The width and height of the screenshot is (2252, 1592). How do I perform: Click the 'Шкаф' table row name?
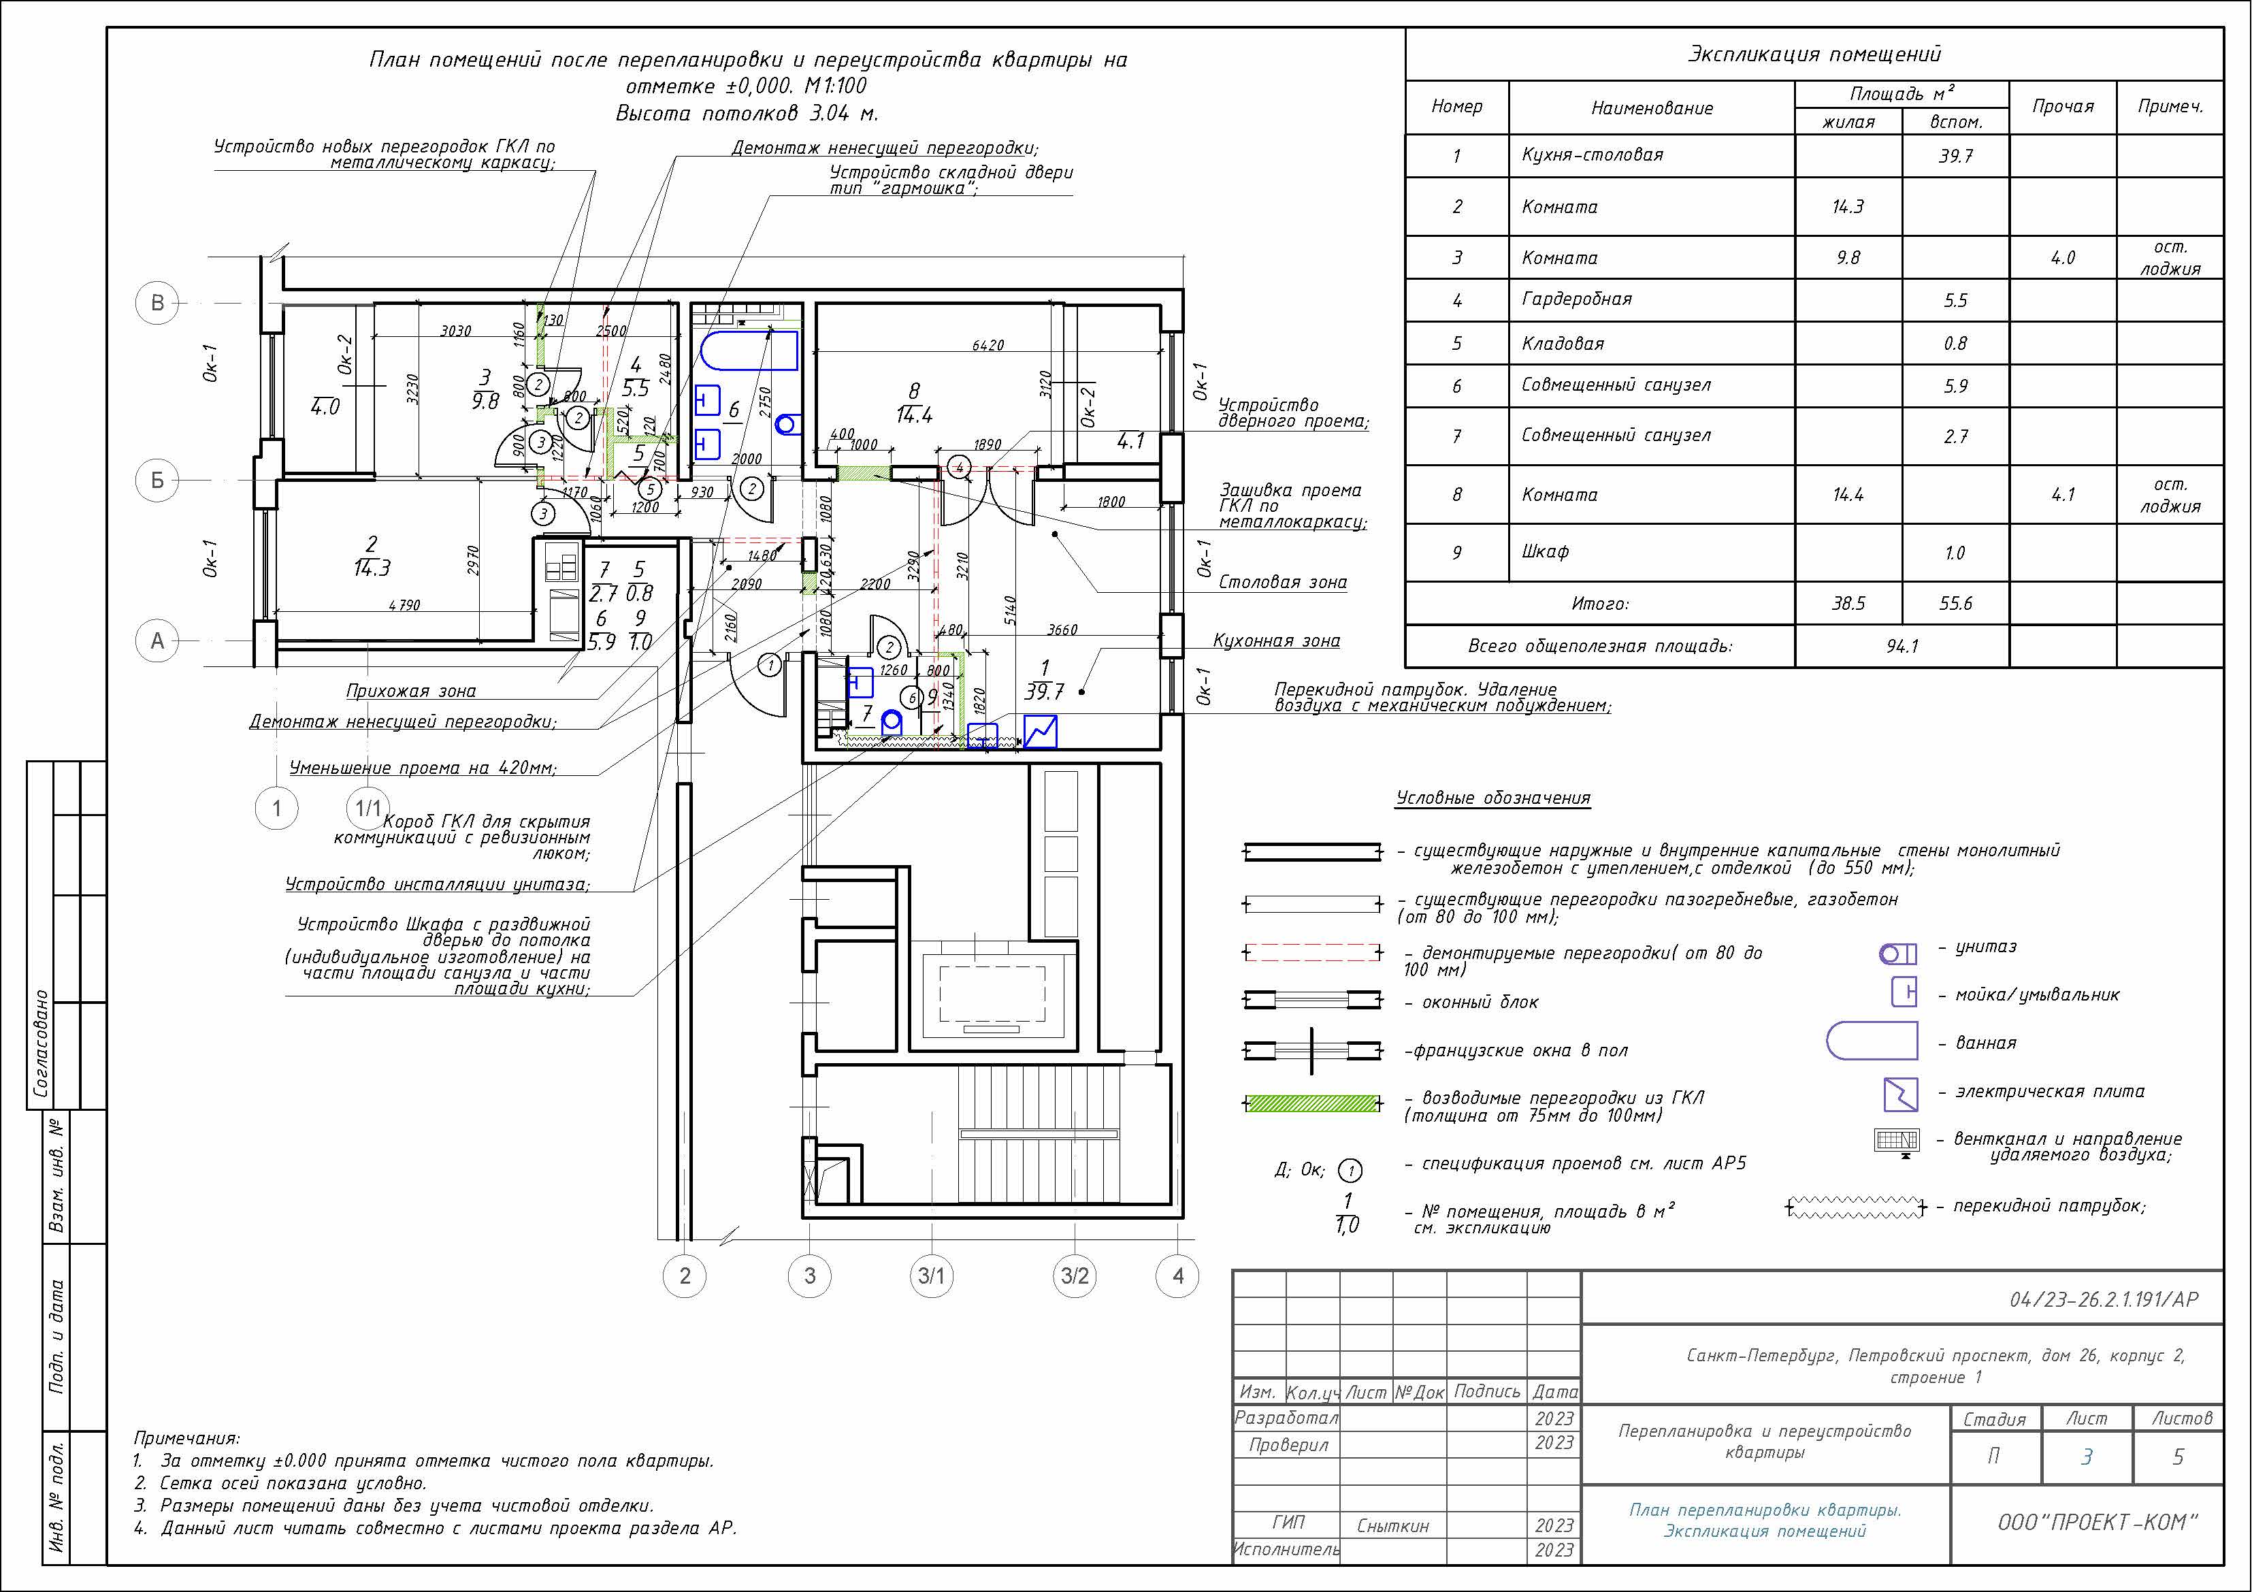click(x=1545, y=552)
